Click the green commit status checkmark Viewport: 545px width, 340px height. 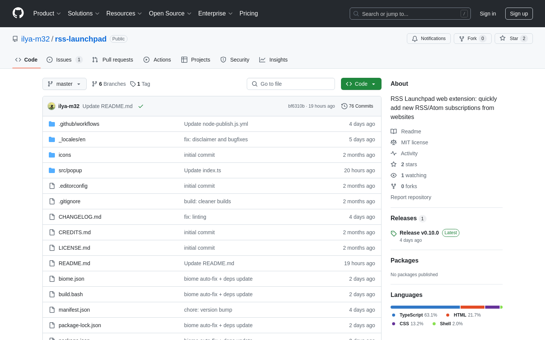141,106
